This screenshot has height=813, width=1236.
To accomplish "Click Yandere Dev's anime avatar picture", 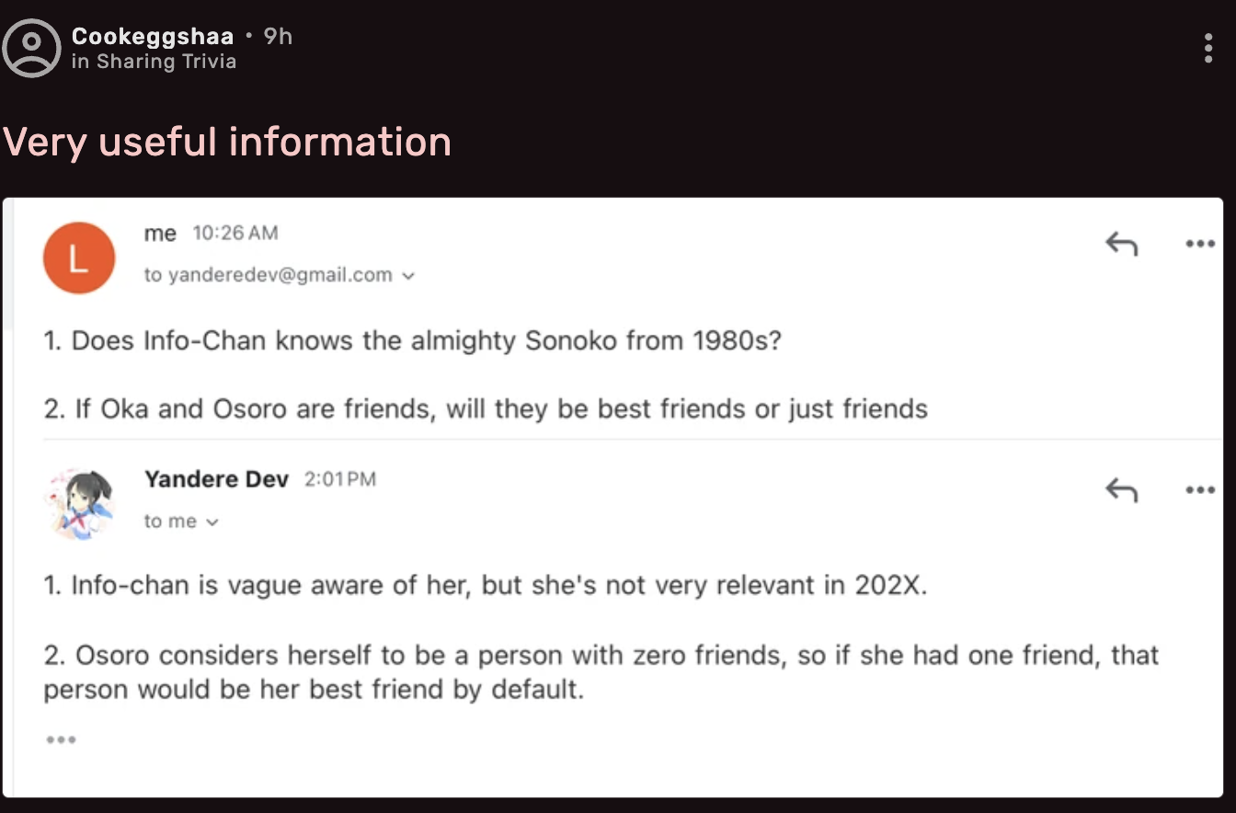I will [x=79, y=503].
